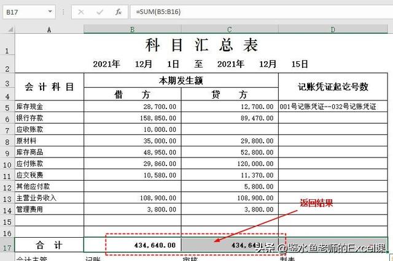Select debit cell 10,580.00

point(133,175)
